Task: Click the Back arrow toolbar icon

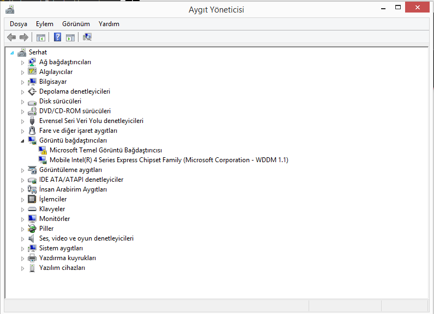Action: click(x=11, y=37)
